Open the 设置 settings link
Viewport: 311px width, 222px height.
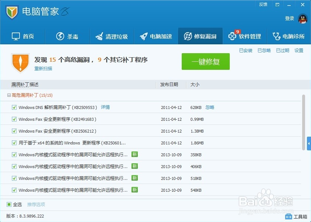[299, 50]
